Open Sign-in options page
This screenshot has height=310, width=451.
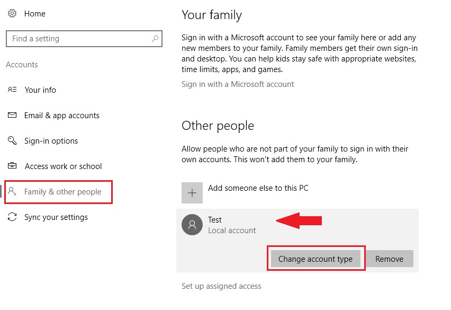click(x=51, y=141)
